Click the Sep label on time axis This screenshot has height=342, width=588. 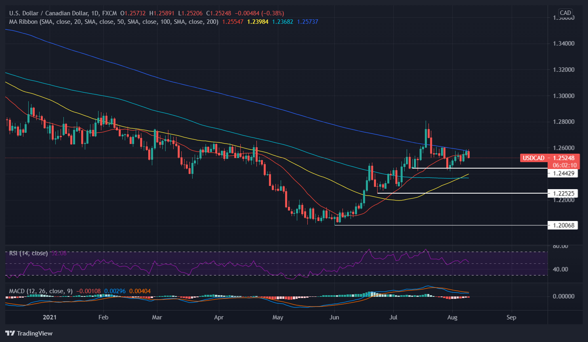coord(511,317)
